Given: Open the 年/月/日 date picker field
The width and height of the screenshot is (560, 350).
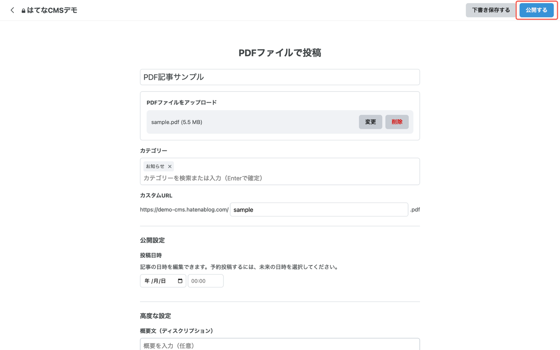Looking at the screenshot, I should coord(157,280).
